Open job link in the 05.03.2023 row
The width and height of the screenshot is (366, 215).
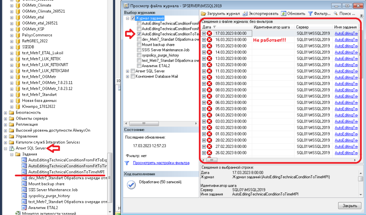pos(346,109)
